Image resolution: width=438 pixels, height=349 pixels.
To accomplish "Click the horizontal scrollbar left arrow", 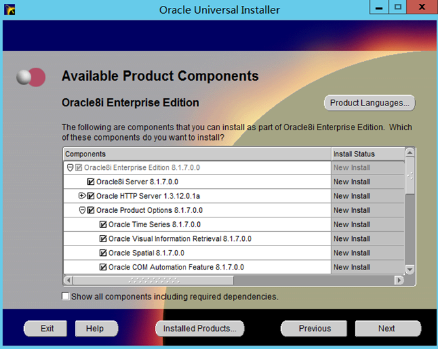I will coord(68,280).
